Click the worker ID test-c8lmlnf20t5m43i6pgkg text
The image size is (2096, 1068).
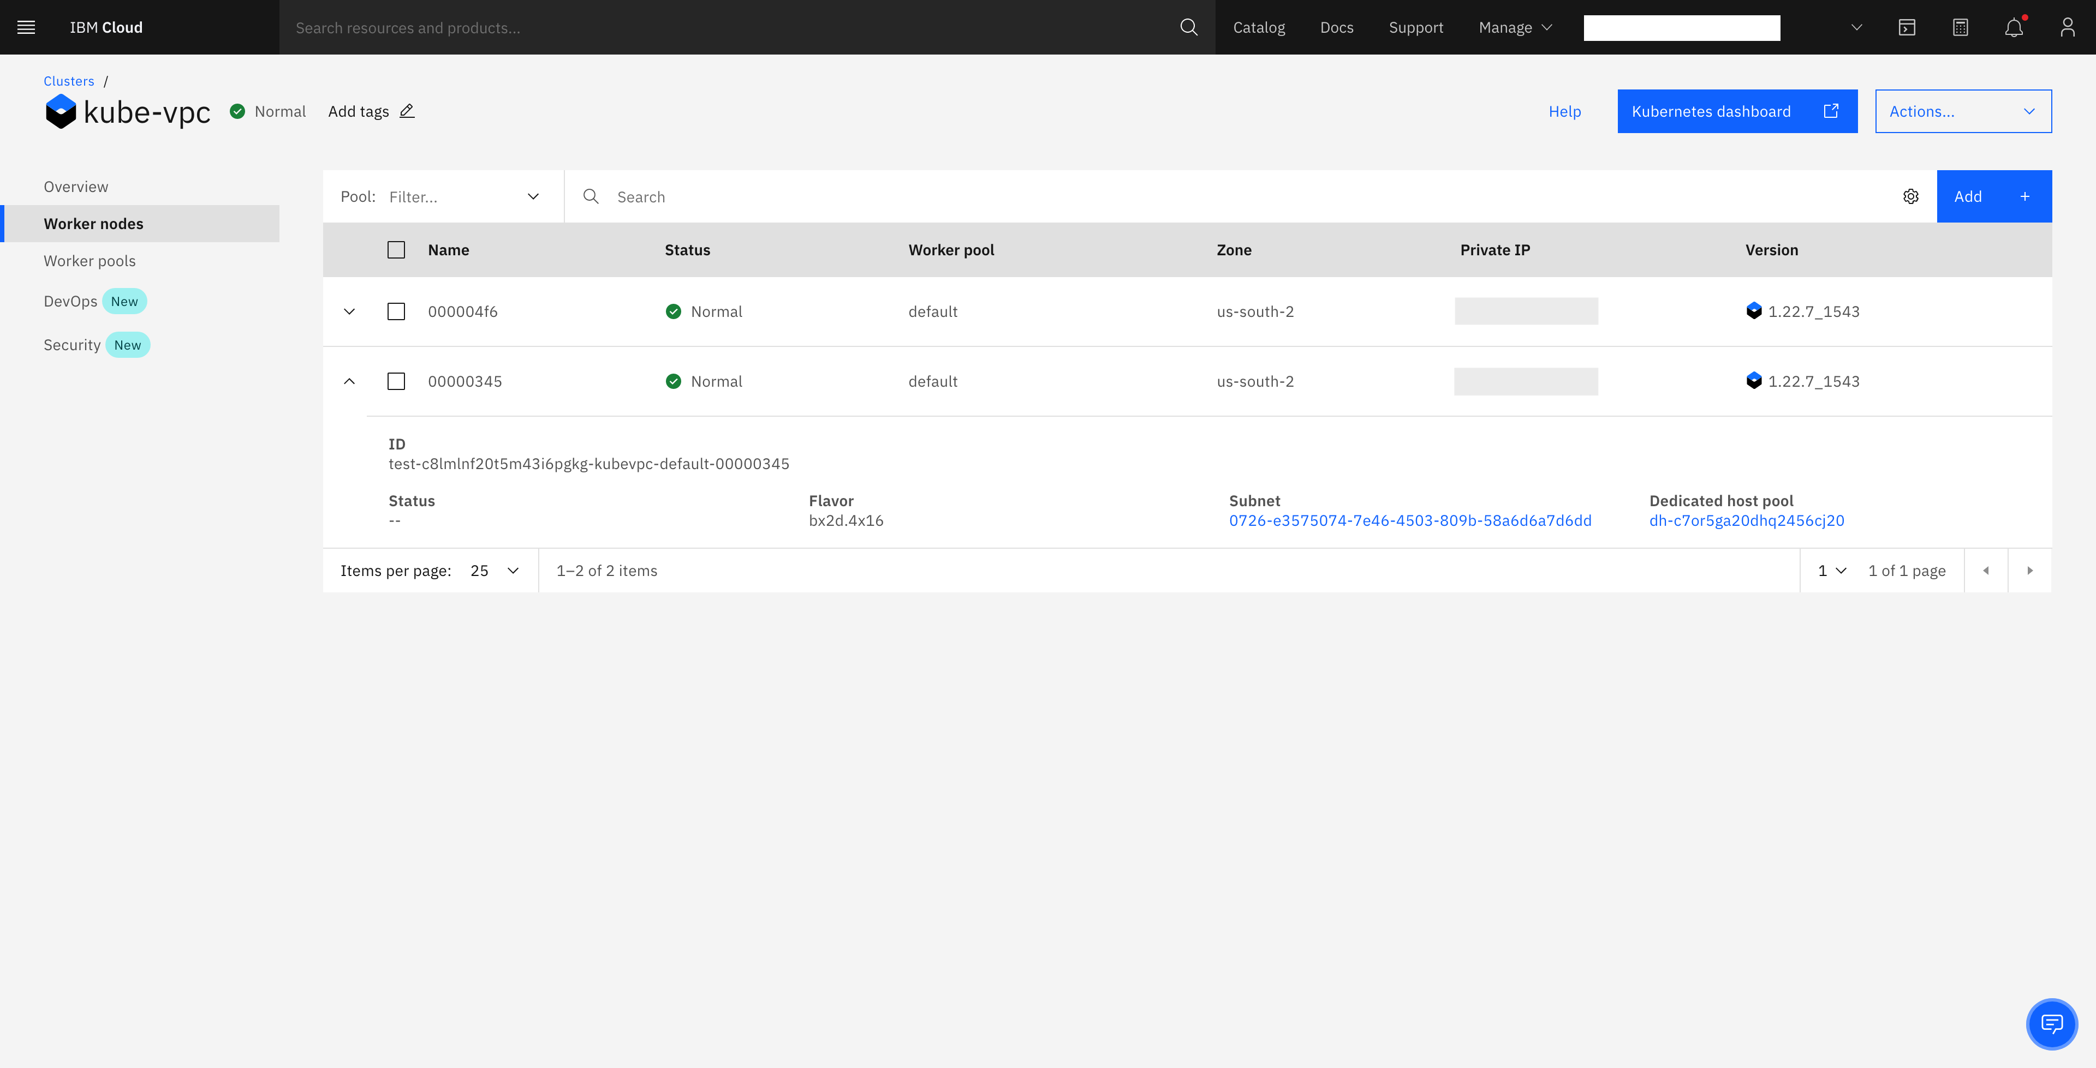click(589, 463)
